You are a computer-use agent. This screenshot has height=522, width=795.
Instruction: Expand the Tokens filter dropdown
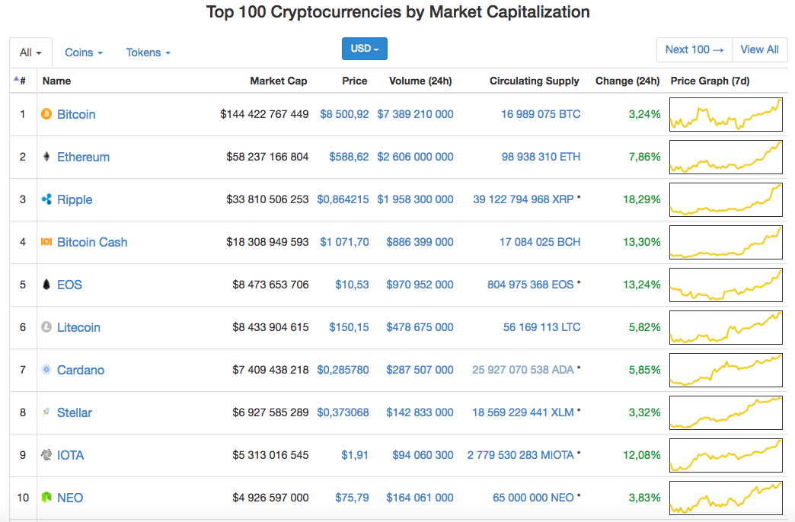pos(148,53)
